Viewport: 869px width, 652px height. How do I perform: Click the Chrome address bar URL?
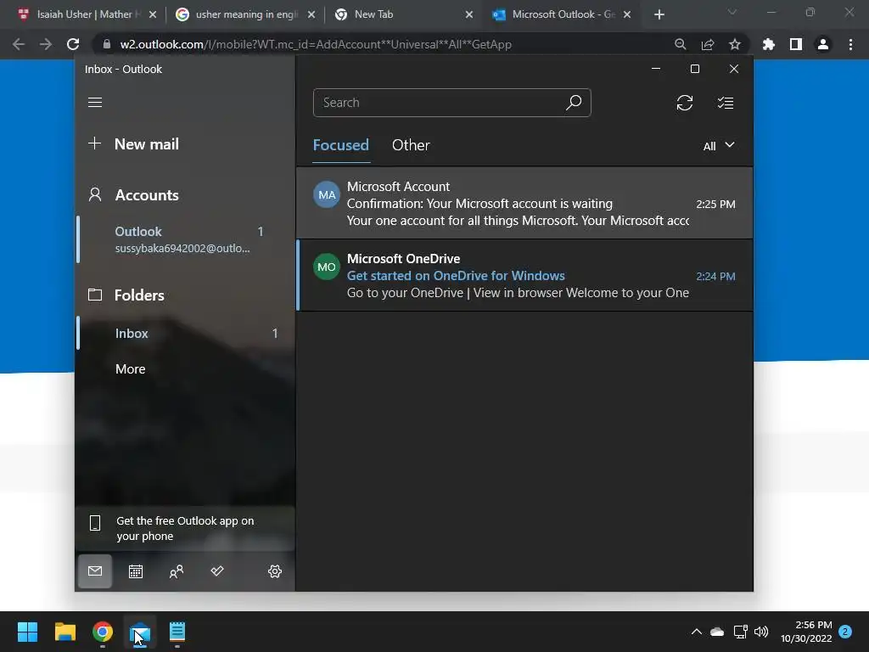click(x=316, y=44)
